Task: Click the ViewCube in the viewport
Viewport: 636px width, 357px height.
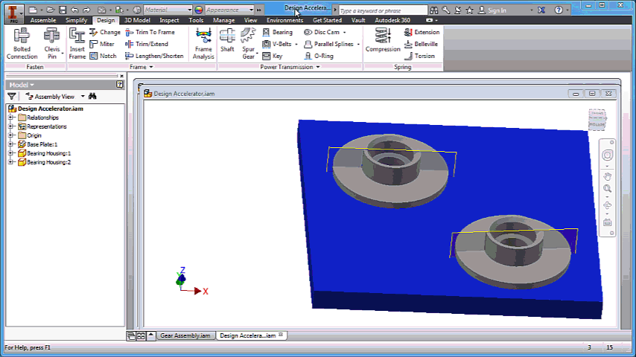Action: 597,120
